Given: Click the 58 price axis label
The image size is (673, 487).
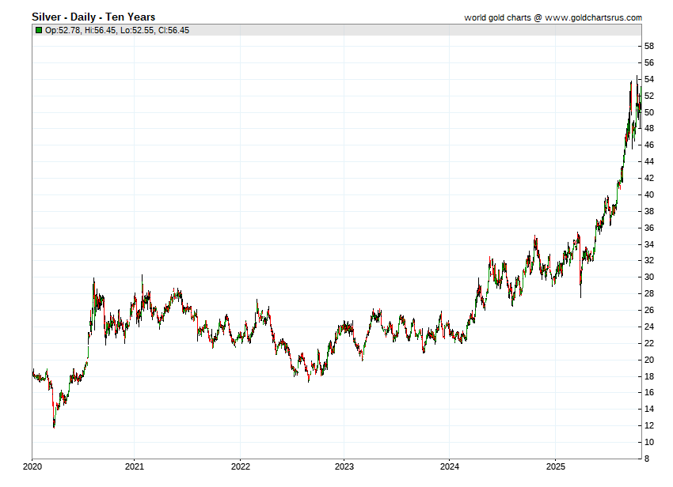Looking at the screenshot, I should tap(649, 47).
